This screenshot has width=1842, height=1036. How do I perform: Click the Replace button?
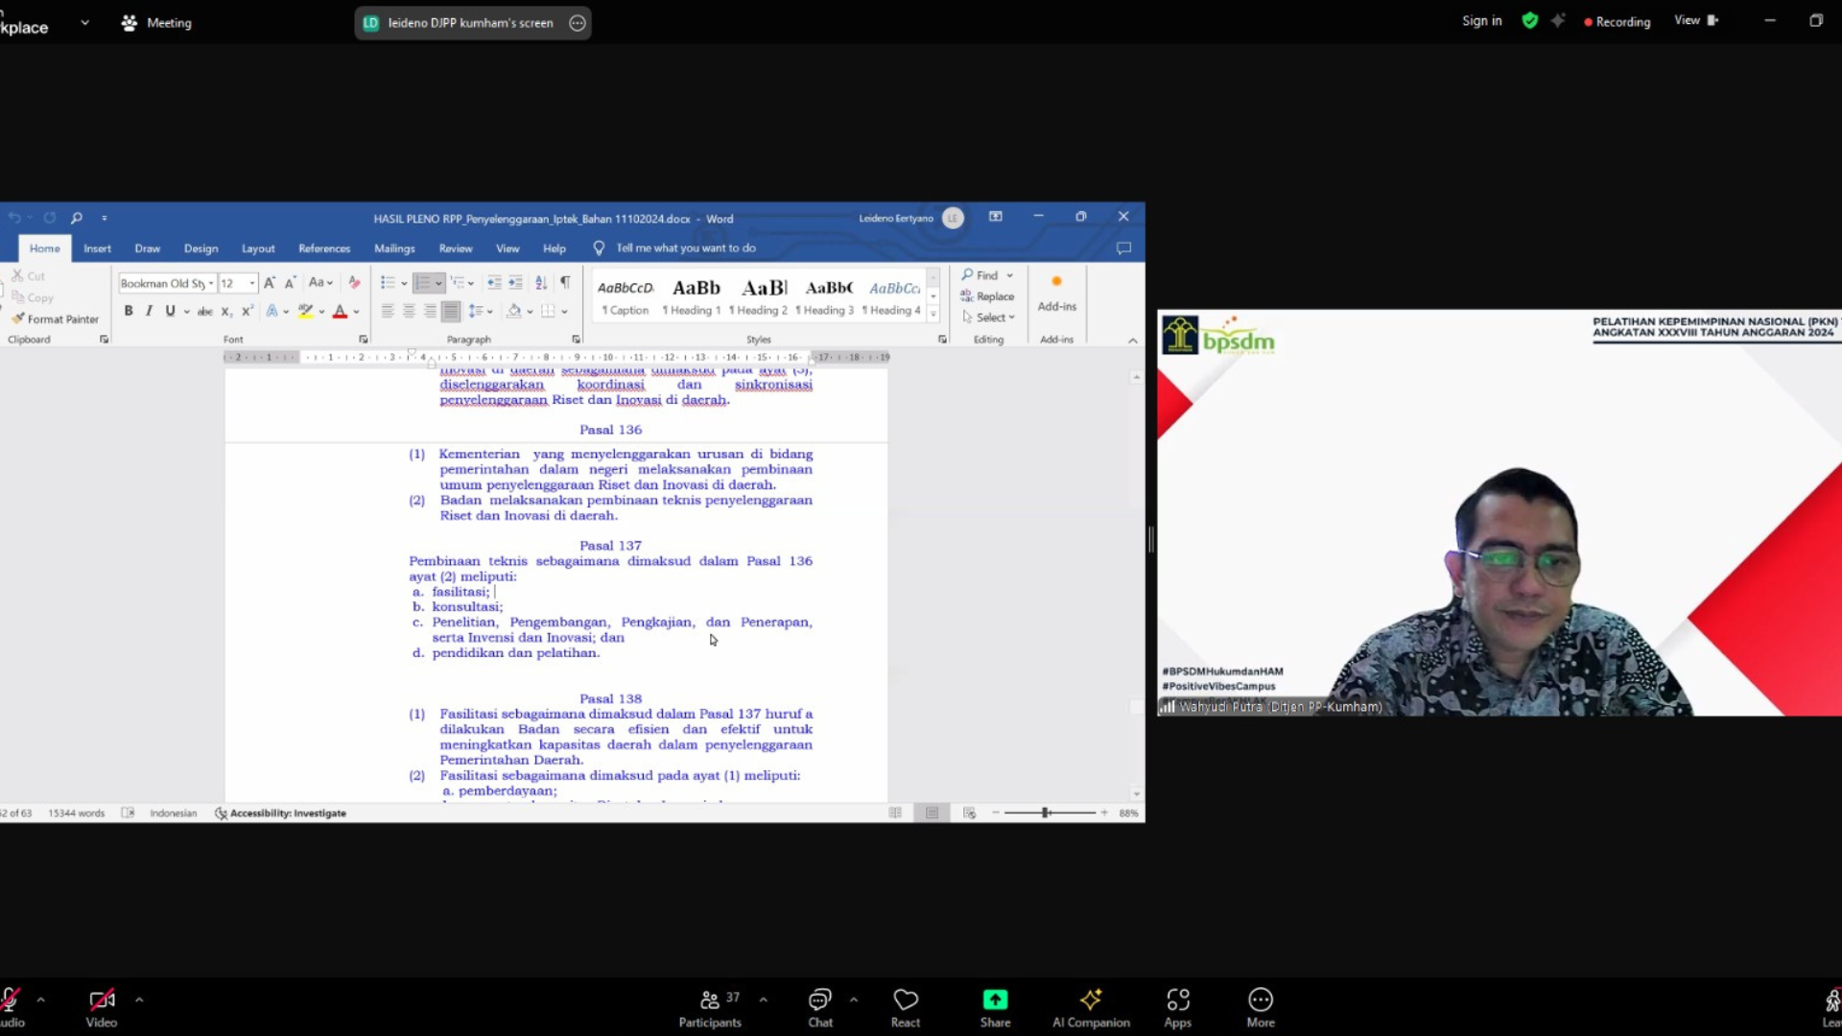(x=987, y=296)
